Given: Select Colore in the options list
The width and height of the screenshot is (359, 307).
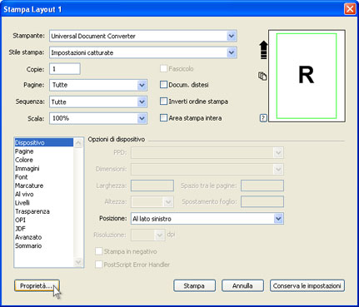Looking at the screenshot, I should coord(24,160).
